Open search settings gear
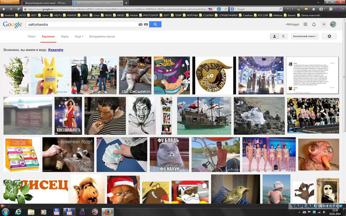 (x=329, y=36)
